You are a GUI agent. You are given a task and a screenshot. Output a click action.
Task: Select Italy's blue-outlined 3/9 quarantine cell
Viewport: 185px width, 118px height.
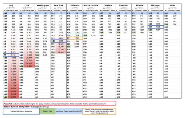11,55
